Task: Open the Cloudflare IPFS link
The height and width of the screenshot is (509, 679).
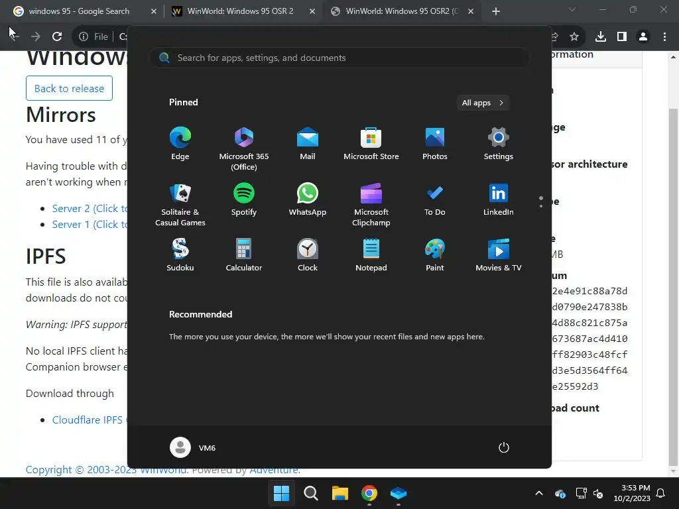Action: click(90, 420)
